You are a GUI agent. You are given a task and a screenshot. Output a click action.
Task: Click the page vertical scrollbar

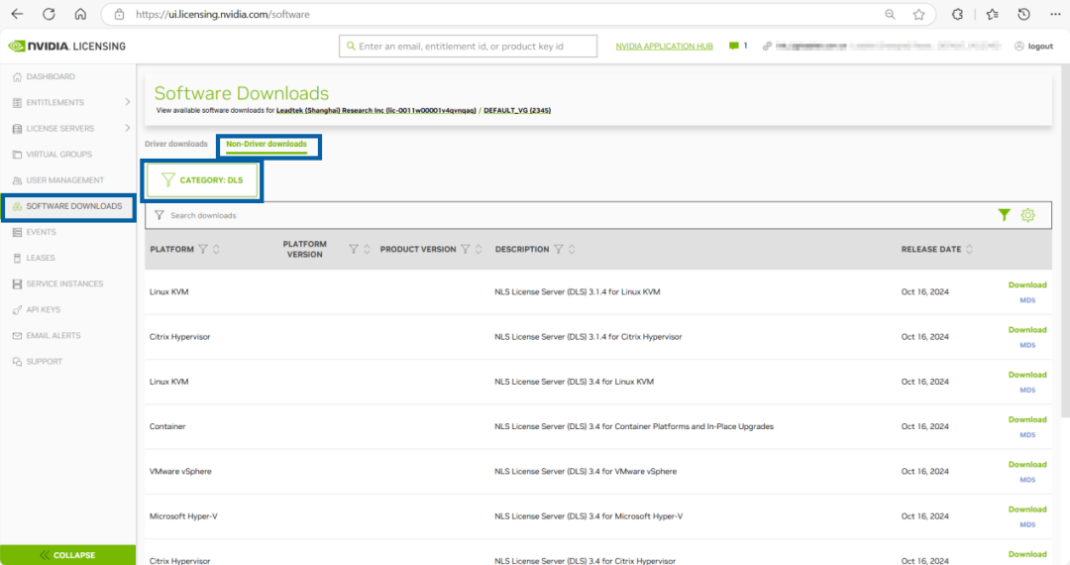tap(1065, 239)
